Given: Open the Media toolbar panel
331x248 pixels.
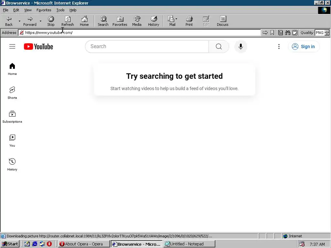Looking at the screenshot, I should [137, 21].
